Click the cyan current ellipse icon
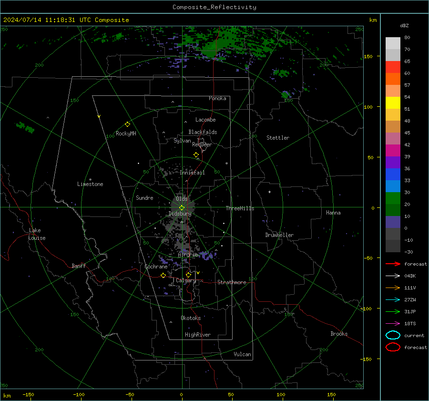Viewport: 429px width, 401px height. click(x=393, y=335)
